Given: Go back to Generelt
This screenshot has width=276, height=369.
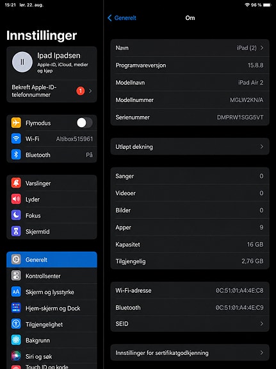Looking at the screenshot, I should [122, 18].
